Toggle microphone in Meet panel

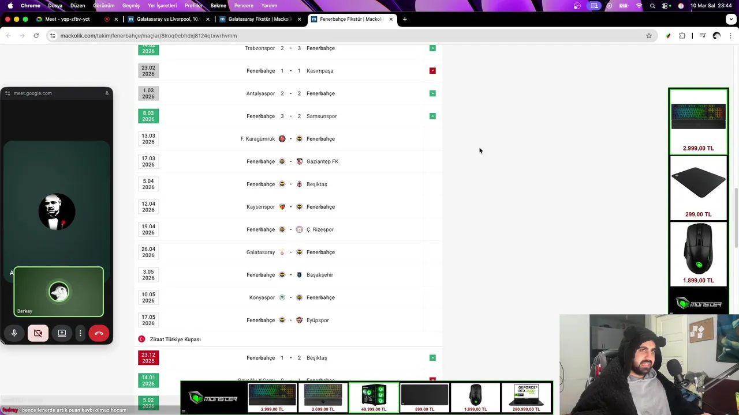[14, 333]
